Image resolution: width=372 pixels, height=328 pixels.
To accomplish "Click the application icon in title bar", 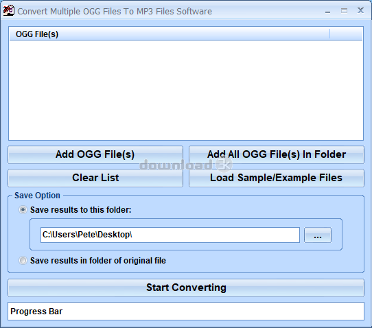I will tap(8, 11).
